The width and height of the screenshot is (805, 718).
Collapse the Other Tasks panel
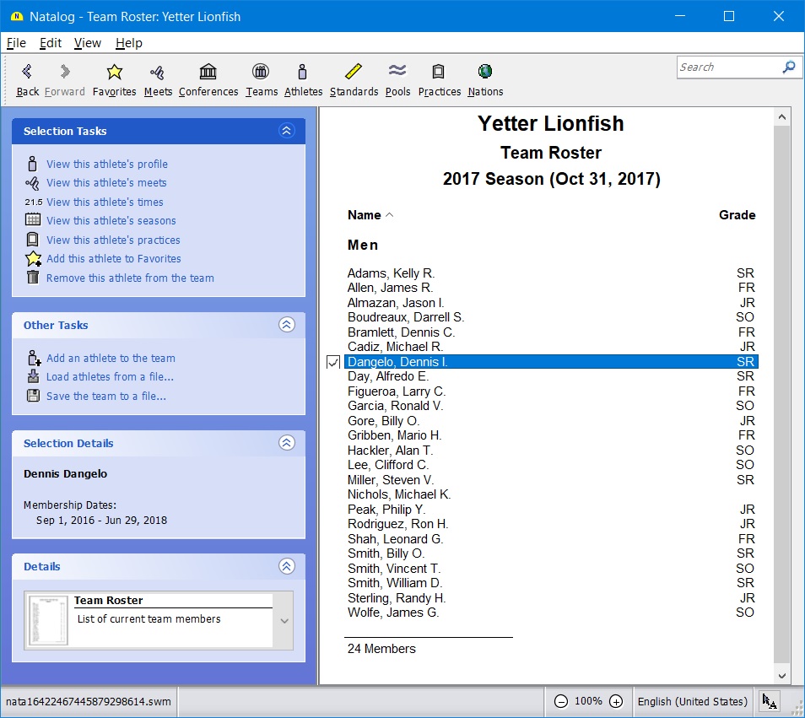(x=286, y=325)
